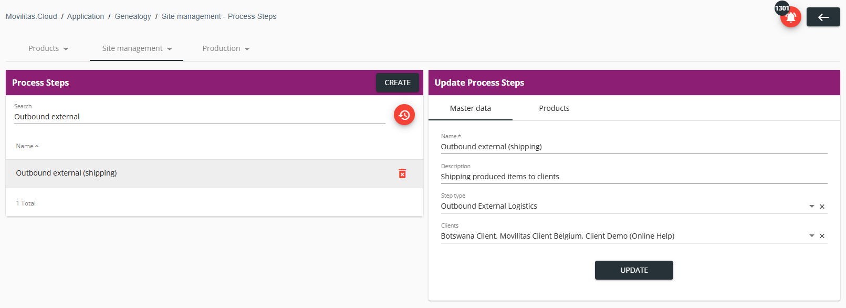Open Movilitas.Cloud breadcrumb link
Screen dimensions: 846x308
pos(32,16)
